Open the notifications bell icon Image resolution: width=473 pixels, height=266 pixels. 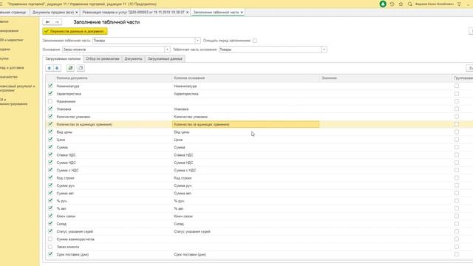(x=383, y=4)
